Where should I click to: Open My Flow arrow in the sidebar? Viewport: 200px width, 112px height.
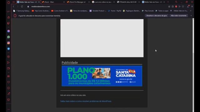click(8, 63)
